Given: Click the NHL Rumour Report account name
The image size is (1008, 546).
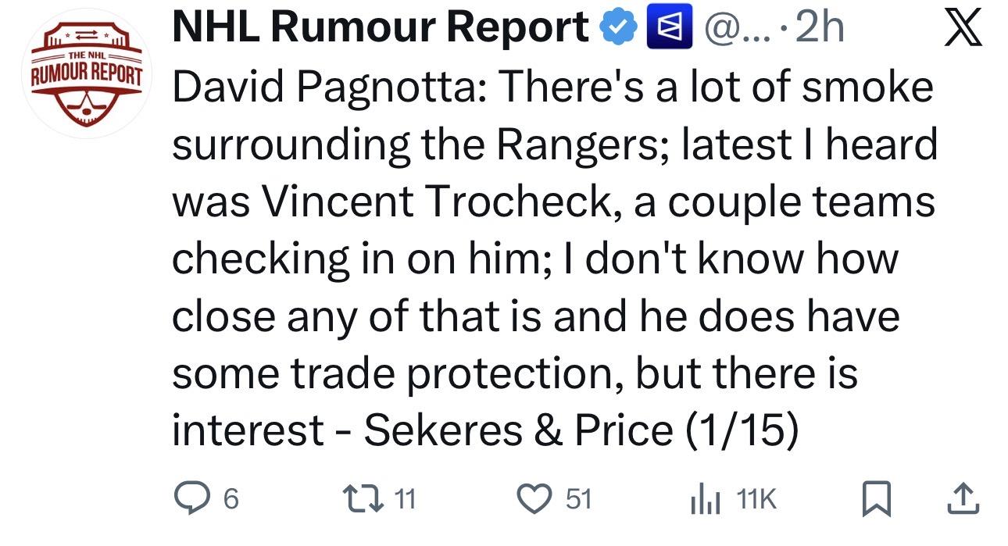Looking at the screenshot, I should click(380, 29).
